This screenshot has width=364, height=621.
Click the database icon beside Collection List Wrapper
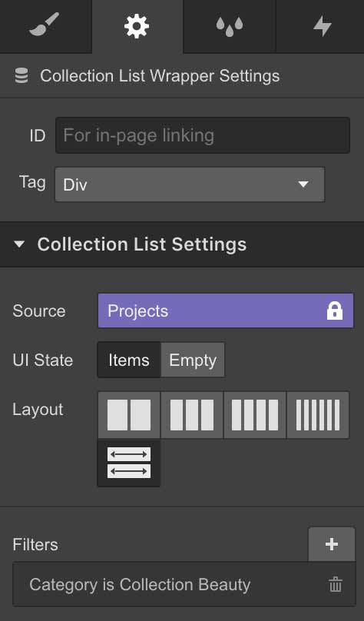coord(22,75)
